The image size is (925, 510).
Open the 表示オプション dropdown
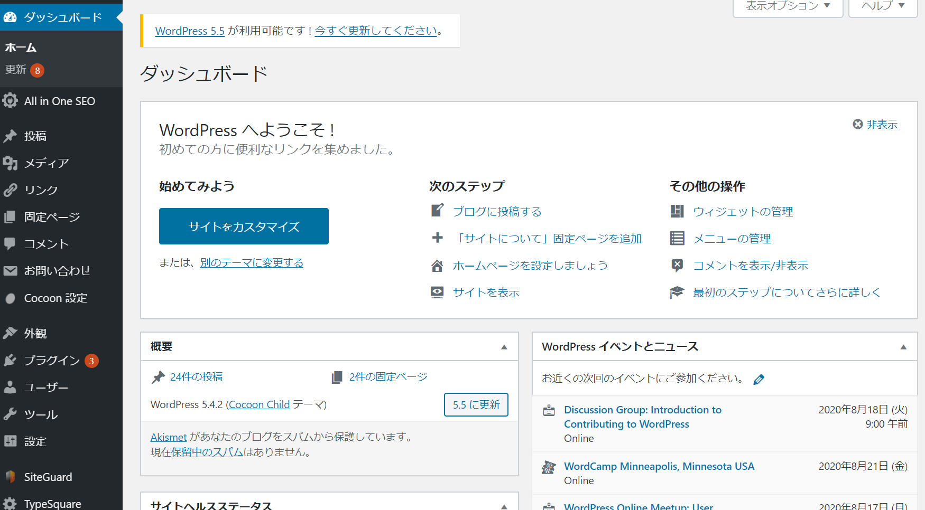788,6
